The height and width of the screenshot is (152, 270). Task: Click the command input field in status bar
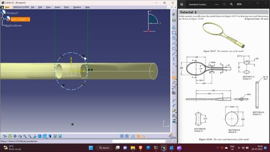(139, 141)
